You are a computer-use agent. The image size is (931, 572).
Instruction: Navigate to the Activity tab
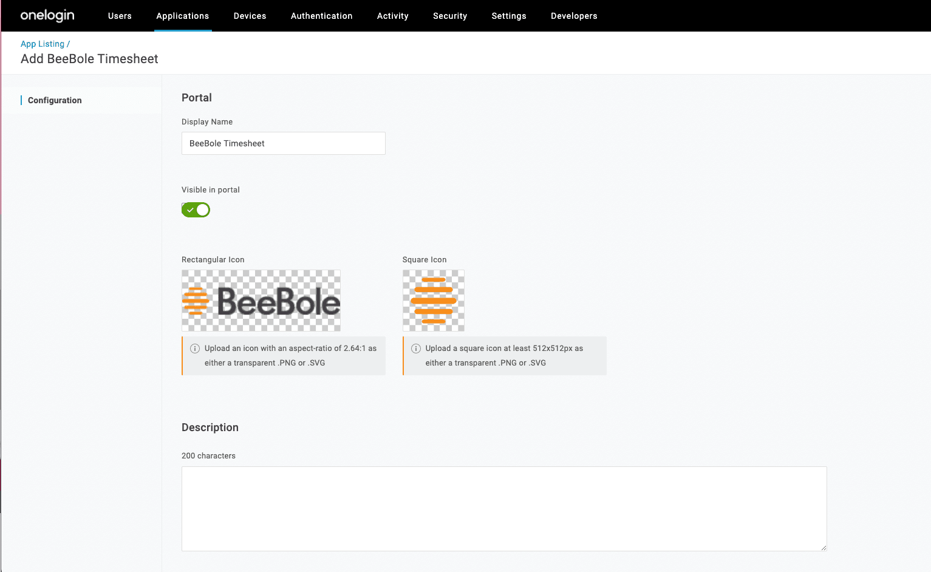point(392,16)
